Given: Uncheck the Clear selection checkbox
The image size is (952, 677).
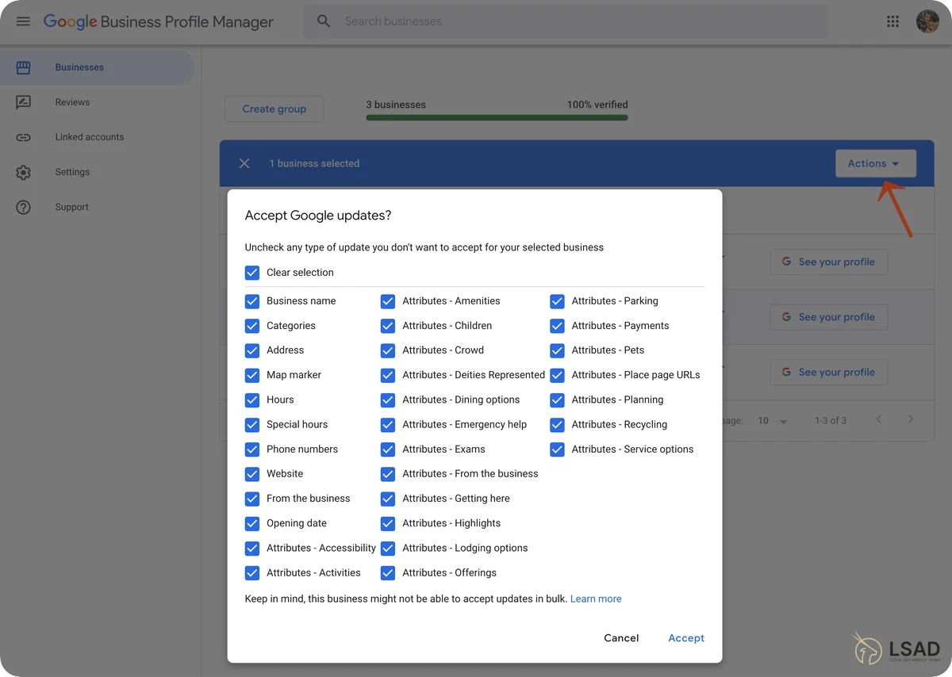Looking at the screenshot, I should (252, 273).
